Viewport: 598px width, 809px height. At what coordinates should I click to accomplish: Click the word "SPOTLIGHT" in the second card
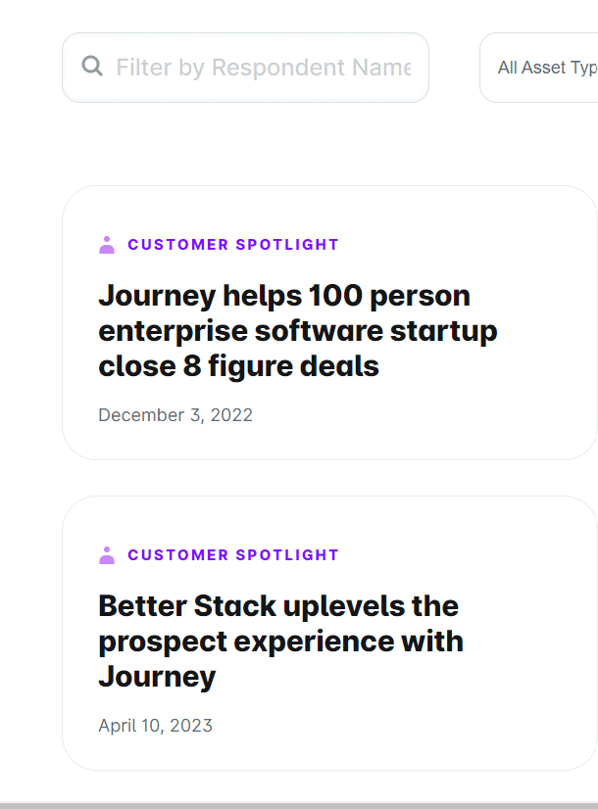287,555
